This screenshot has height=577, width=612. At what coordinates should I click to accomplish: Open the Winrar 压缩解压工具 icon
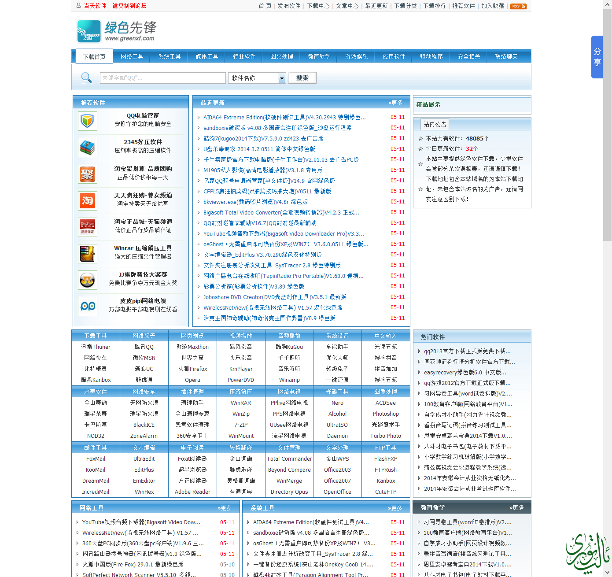click(88, 253)
